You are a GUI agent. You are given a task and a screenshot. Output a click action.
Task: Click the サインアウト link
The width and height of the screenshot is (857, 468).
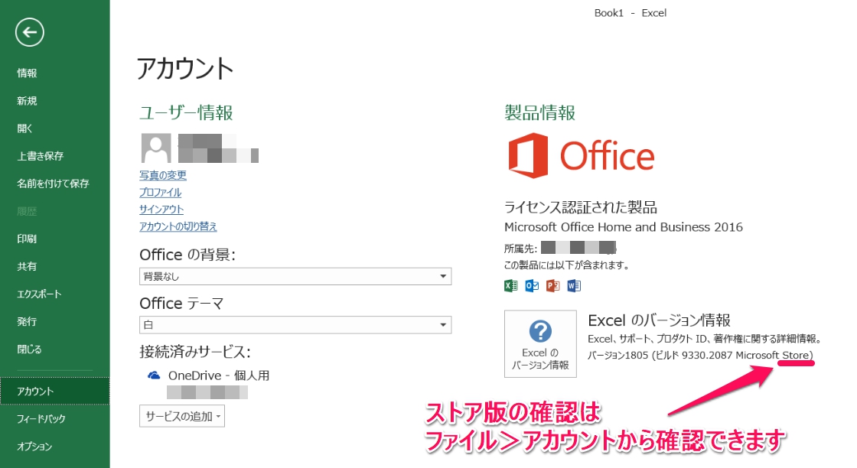(x=161, y=210)
